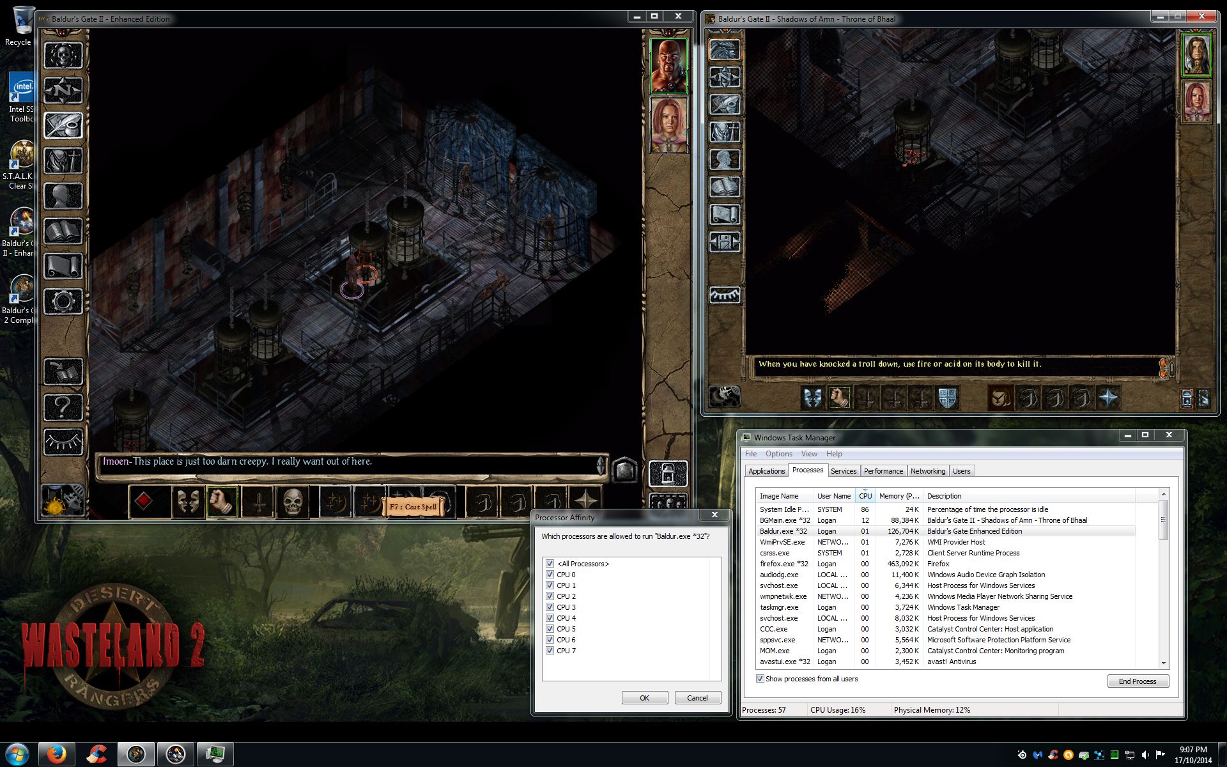Click the rest eye icon in Shadows of Amn window

725,295
